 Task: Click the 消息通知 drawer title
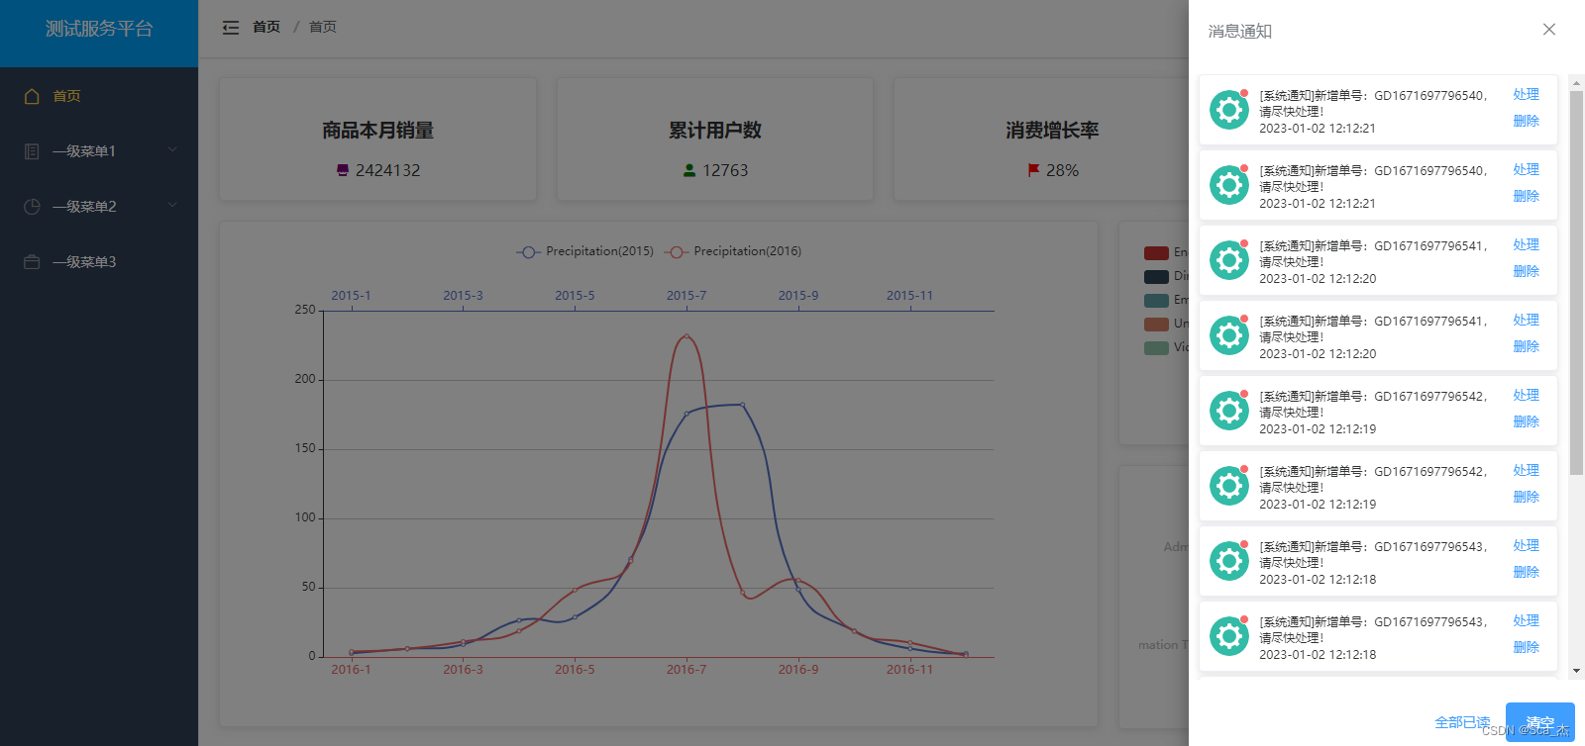pyautogui.click(x=1240, y=32)
